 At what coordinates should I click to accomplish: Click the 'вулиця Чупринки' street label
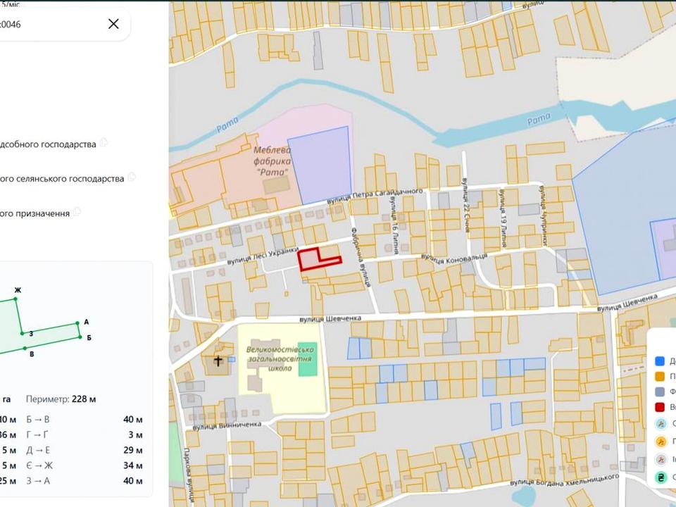click(543, 215)
